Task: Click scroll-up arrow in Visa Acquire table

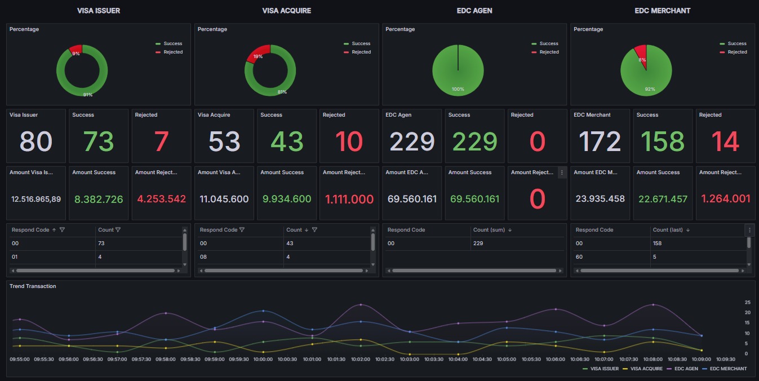Action: [373, 230]
